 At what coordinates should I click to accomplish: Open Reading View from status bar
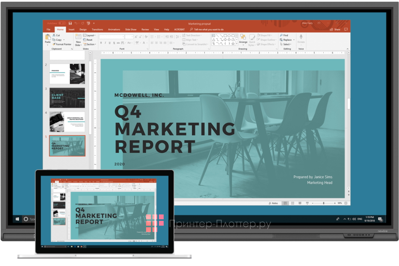coord(300,203)
